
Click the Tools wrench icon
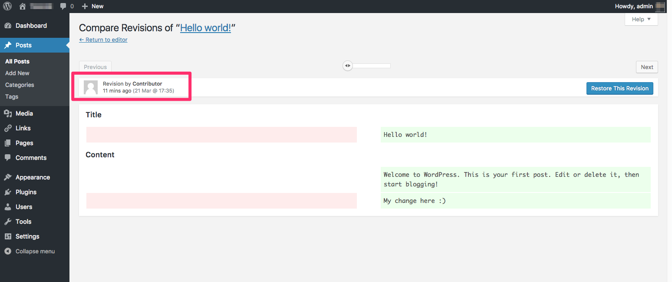point(8,222)
